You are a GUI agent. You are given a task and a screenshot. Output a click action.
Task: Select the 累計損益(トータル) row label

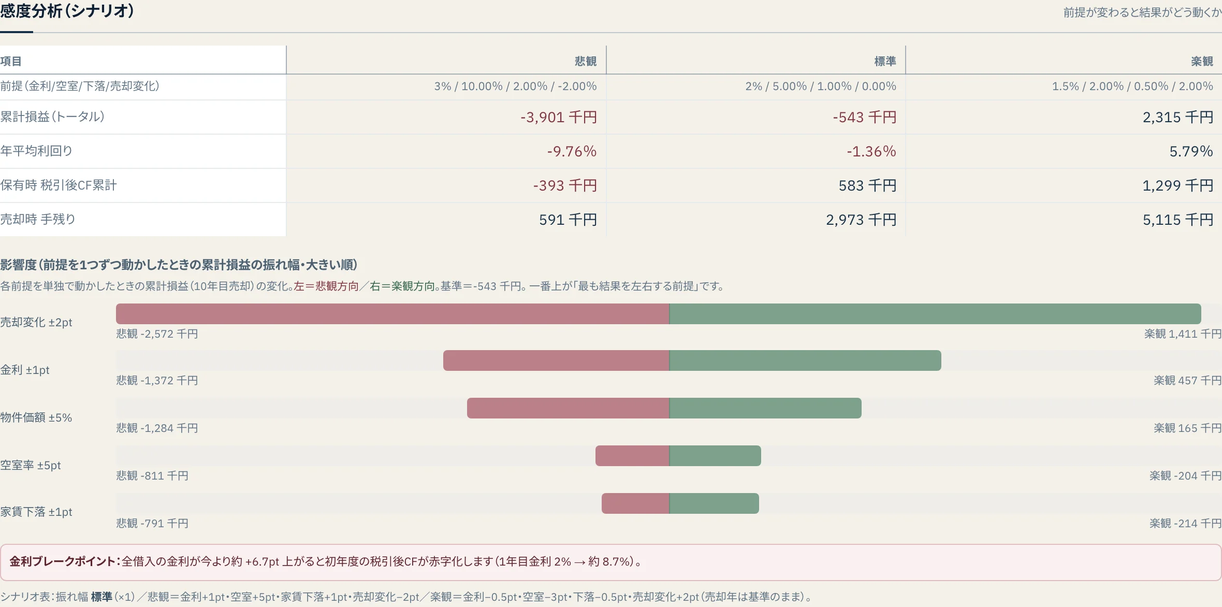(x=52, y=117)
